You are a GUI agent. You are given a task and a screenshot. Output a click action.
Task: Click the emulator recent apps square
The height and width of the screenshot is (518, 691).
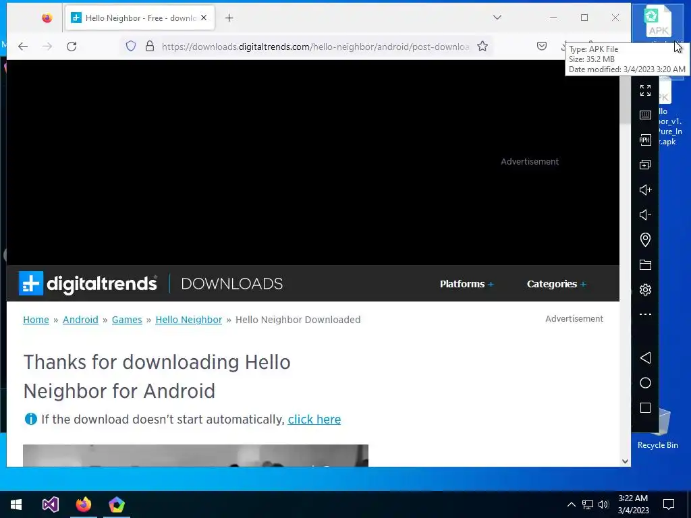[x=645, y=408]
